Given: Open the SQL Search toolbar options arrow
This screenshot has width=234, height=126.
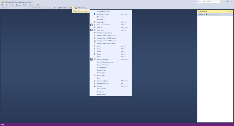Looking at the screenshot, I should (87, 8).
